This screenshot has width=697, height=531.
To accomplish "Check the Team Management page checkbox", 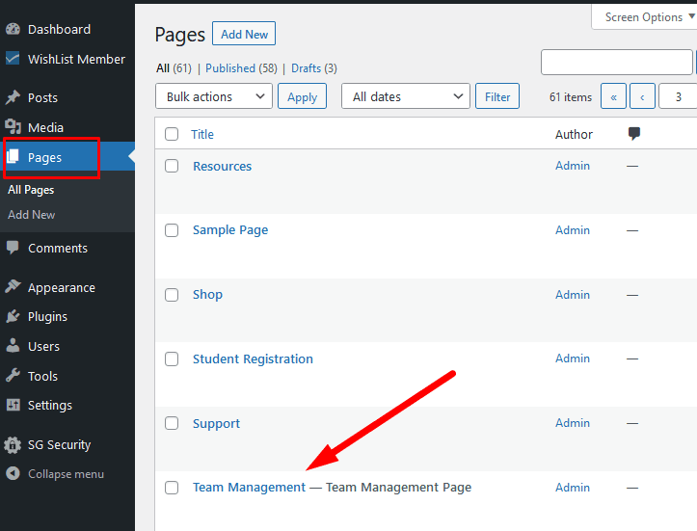I will tap(172, 488).
